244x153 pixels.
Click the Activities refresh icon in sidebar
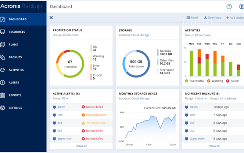[2, 70]
